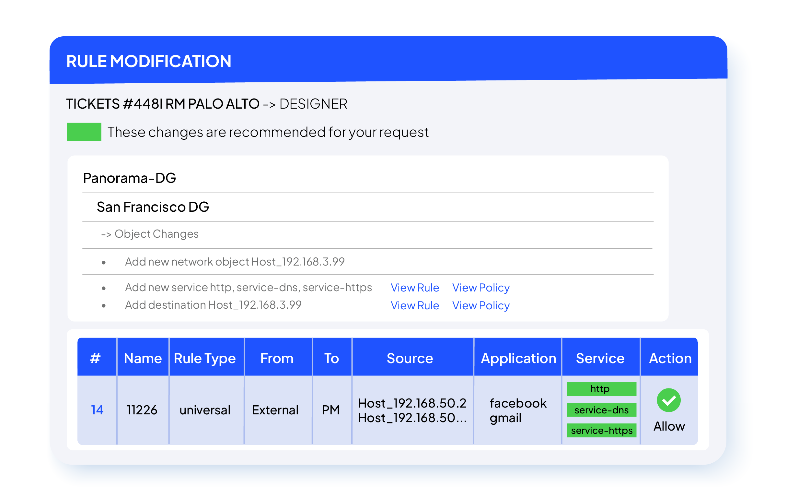Click the green recommended-changes legend swatch

84,132
